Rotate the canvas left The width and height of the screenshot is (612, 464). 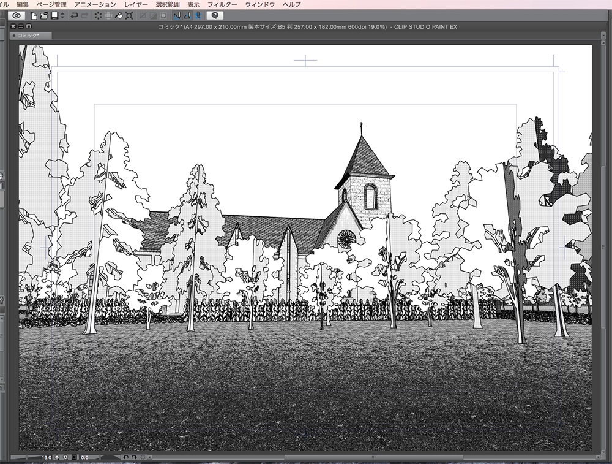(x=126, y=457)
